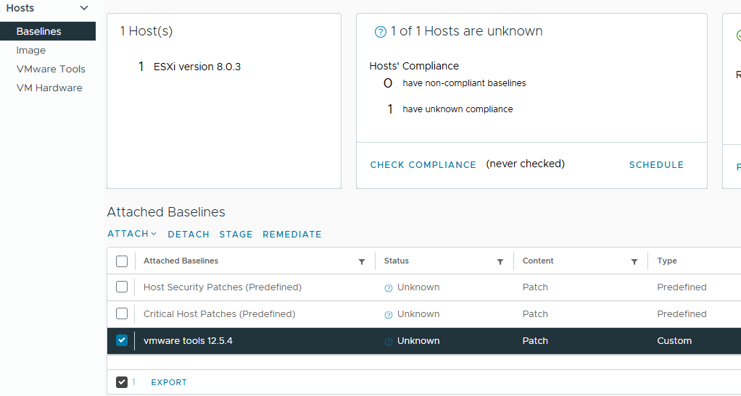The height and width of the screenshot is (396, 741).
Task: Click filter icon in Attached Baselines column
Action: point(362,261)
